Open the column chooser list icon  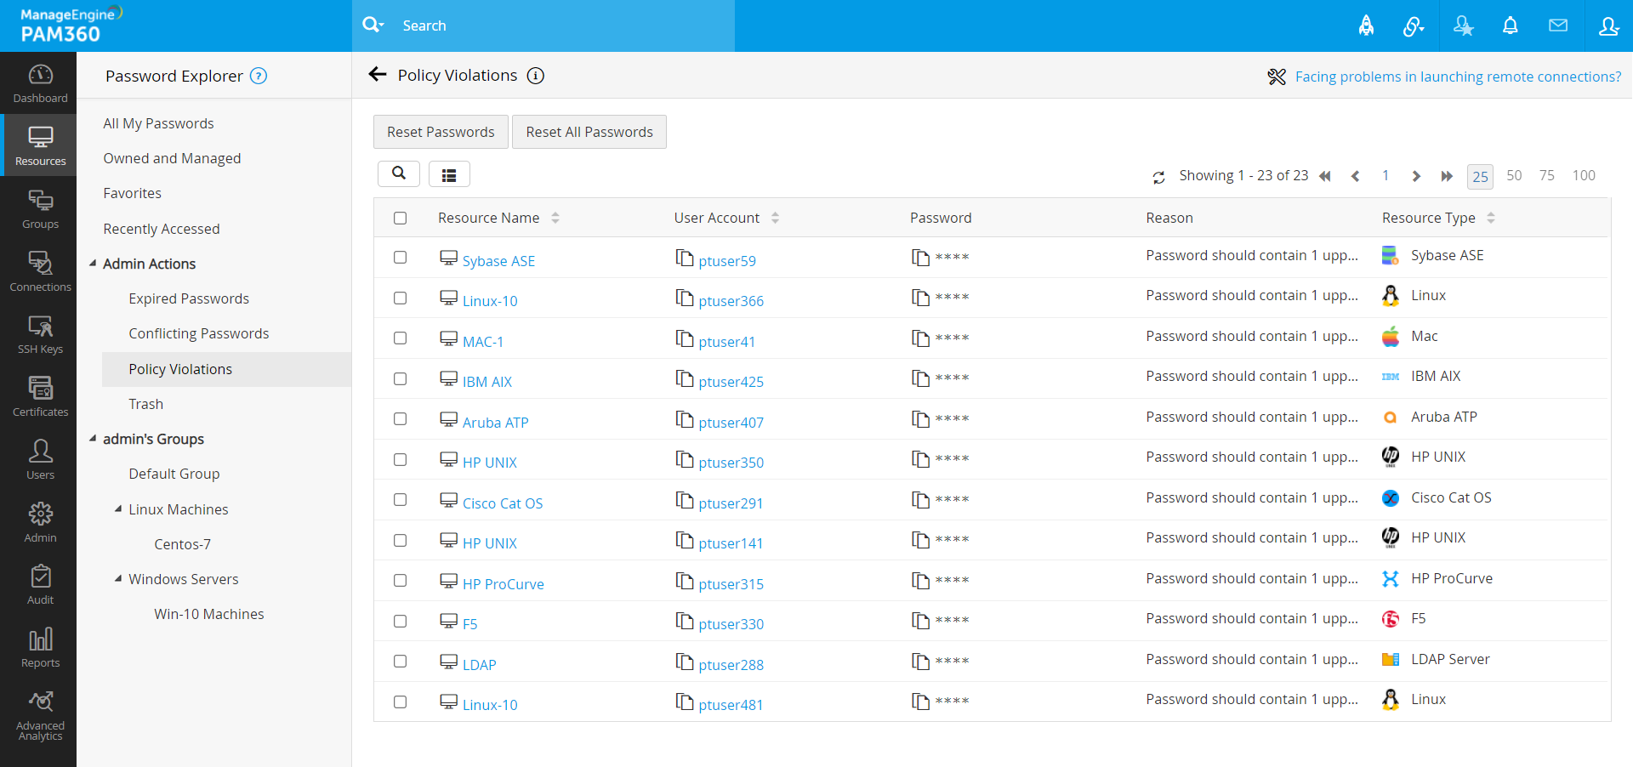click(x=449, y=174)
